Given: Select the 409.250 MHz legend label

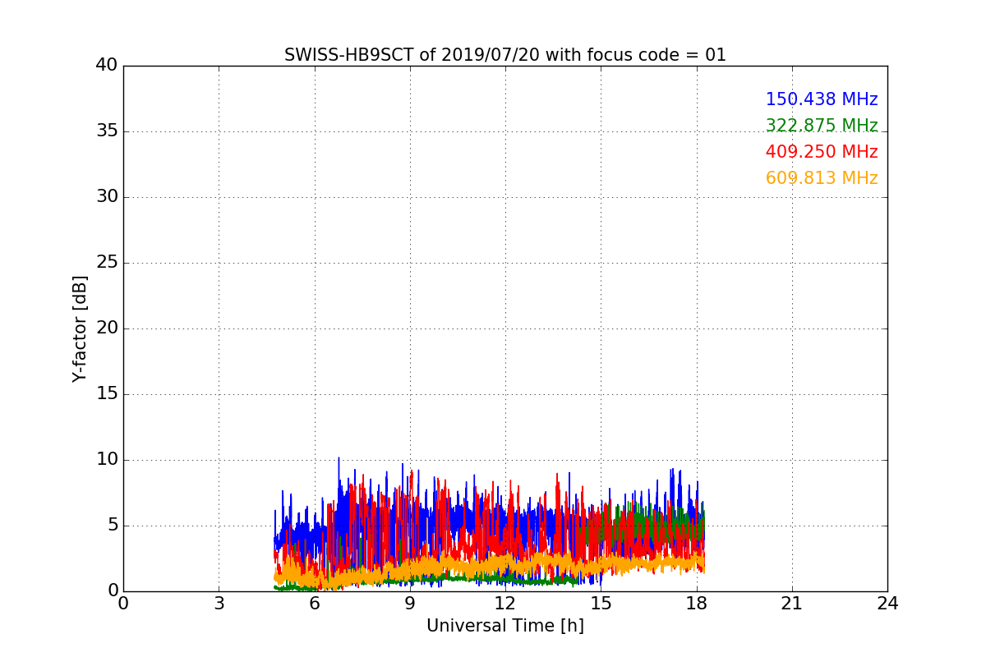Looking at the screenshot, I should click(822, 152).
